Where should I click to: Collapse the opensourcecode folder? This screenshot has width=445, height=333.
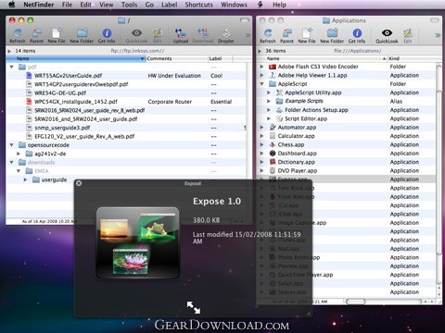(x=12, y=145)
